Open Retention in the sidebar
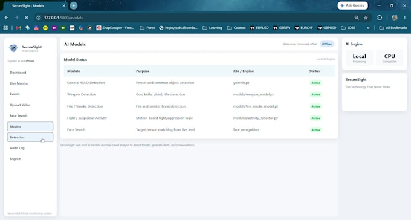 30,137
